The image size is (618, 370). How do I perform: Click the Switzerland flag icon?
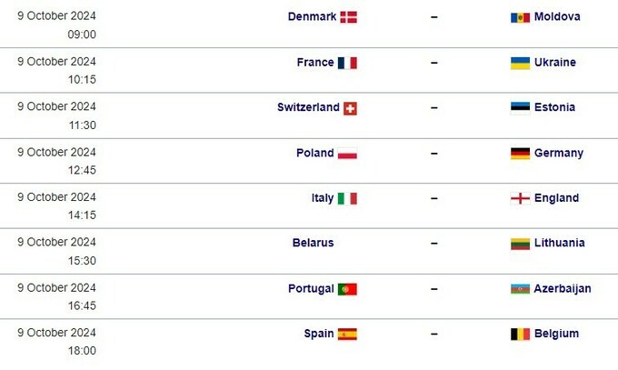point(350,107)
